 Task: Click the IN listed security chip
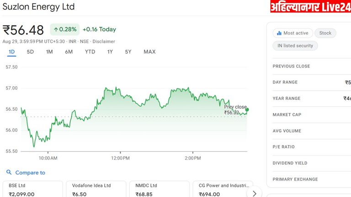pos(295,46)
